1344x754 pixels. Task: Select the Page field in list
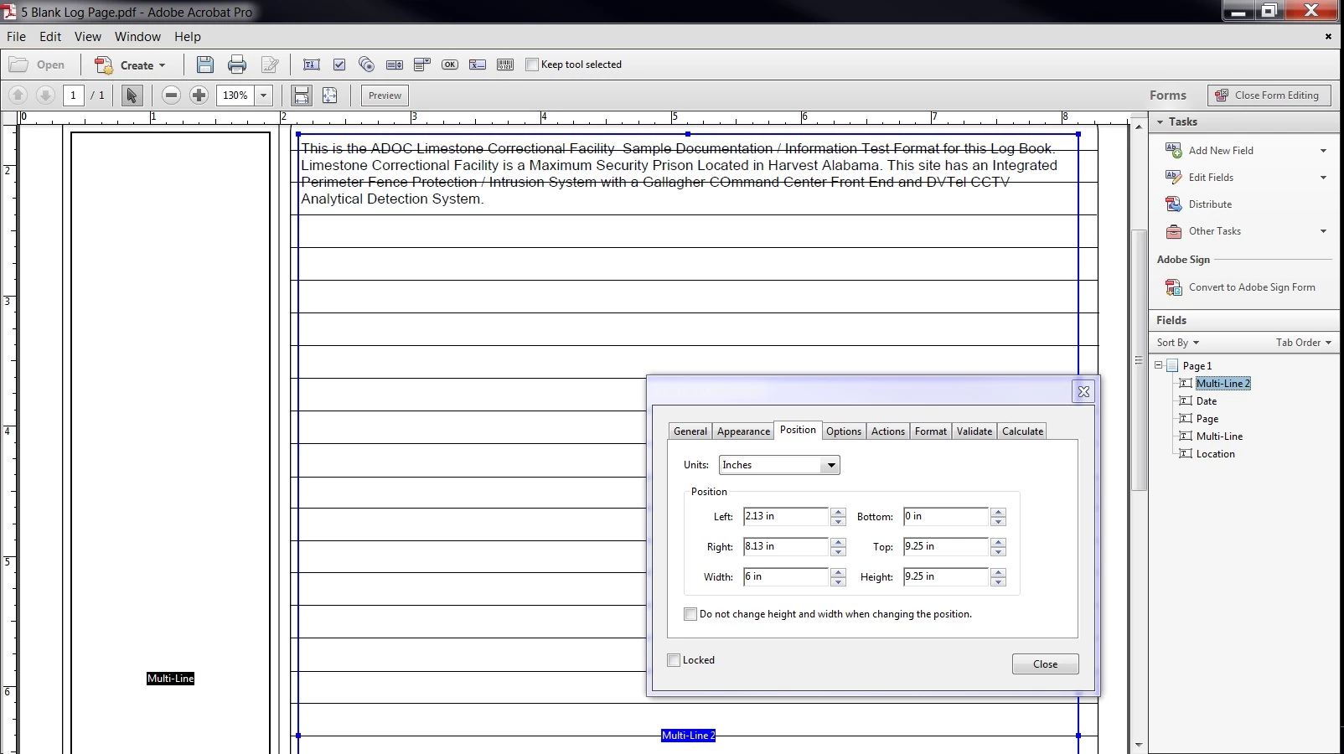tap(1207, 419)
